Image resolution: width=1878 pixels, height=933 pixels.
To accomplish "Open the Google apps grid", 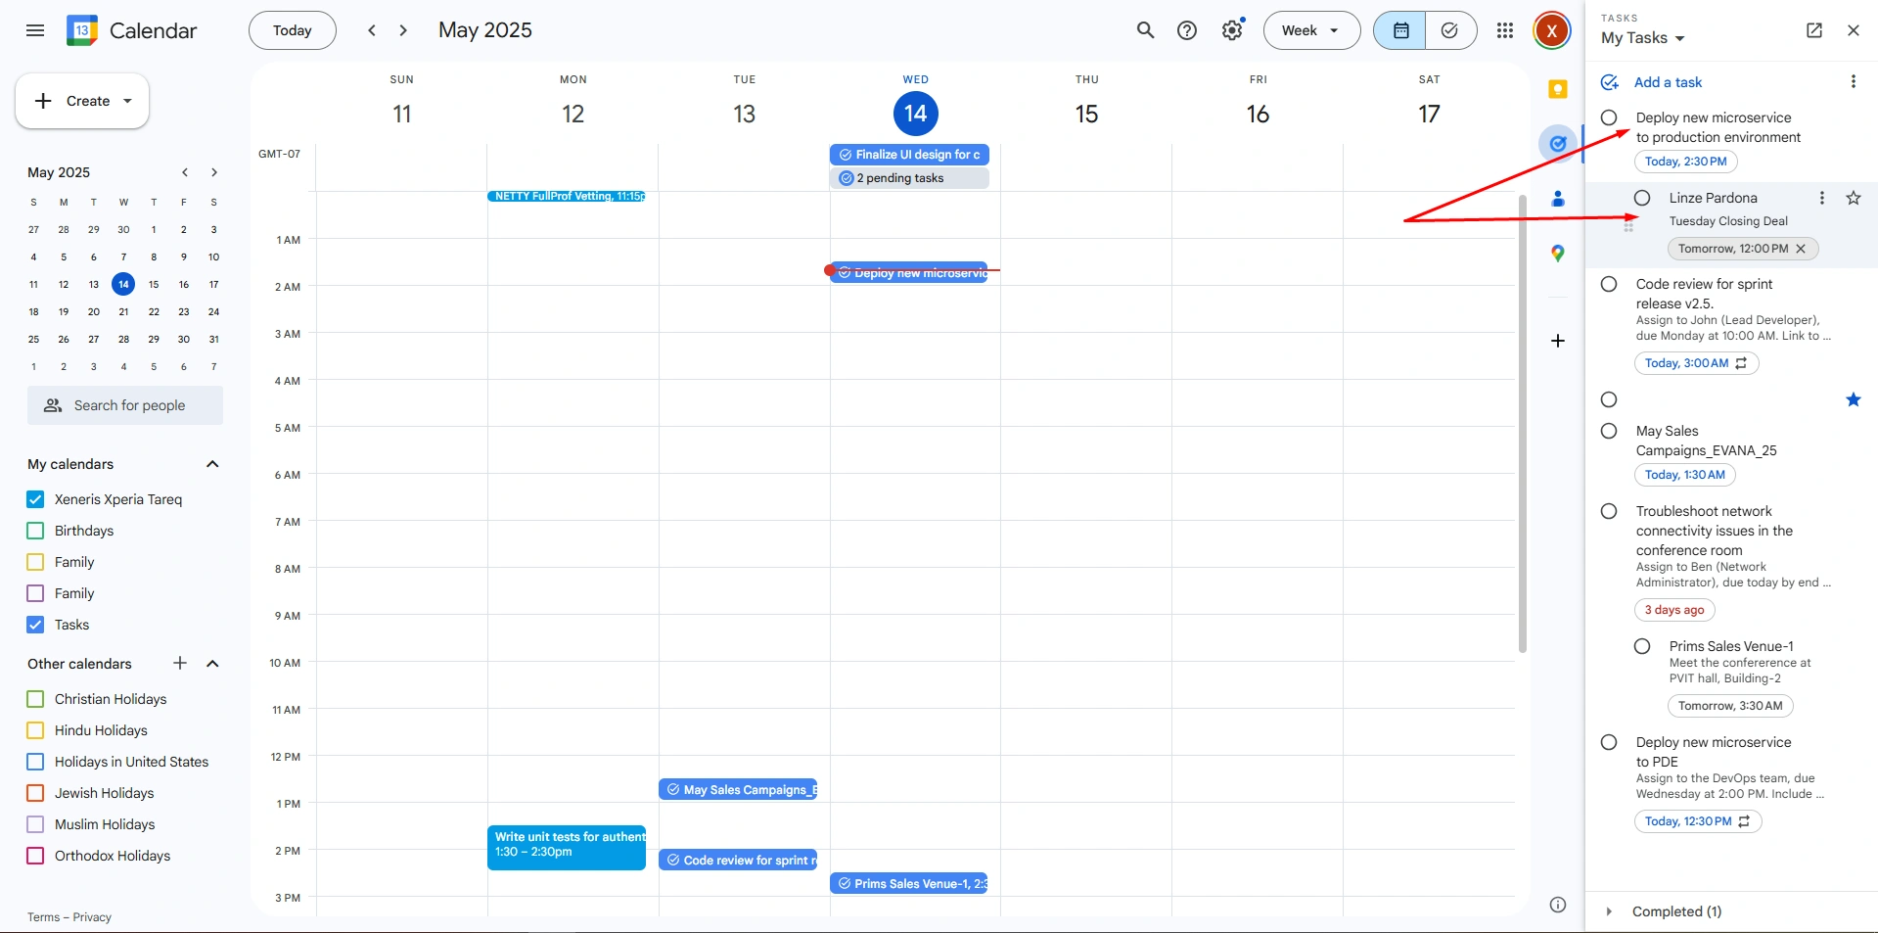I will pyautogui.click(x=1505, y=30).
